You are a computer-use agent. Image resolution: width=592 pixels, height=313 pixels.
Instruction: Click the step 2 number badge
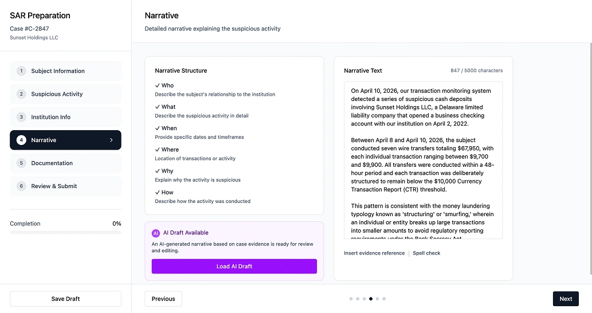[21, 94]
